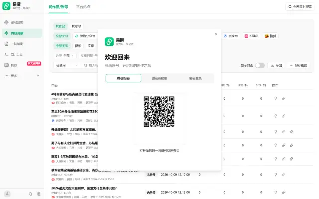Open the 全网实时搜索 box
319x199 pixels.
(300, 7)
